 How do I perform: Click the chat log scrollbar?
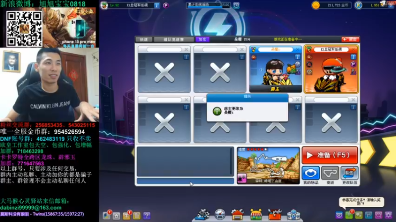(x=232, y=161)
